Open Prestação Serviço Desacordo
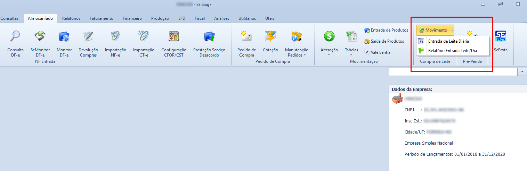Viewport: 527px width, 171px height. click(209, 41)
